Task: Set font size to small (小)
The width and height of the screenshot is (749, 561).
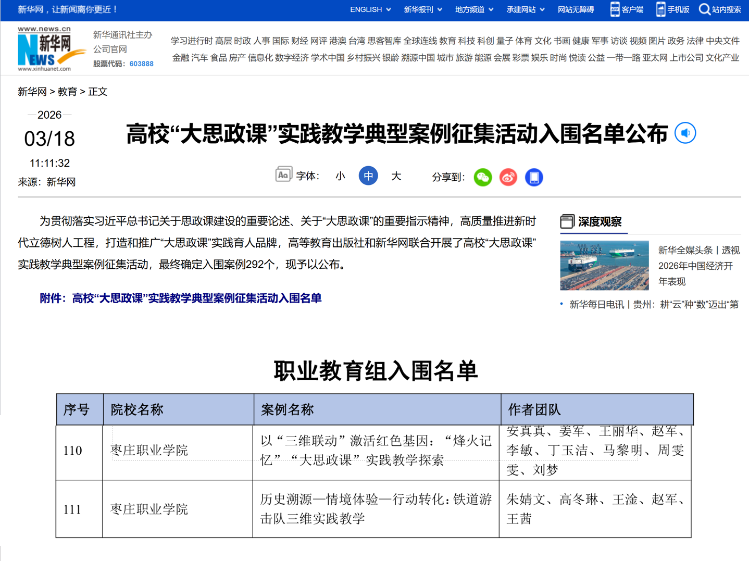Action: [340, 176]
